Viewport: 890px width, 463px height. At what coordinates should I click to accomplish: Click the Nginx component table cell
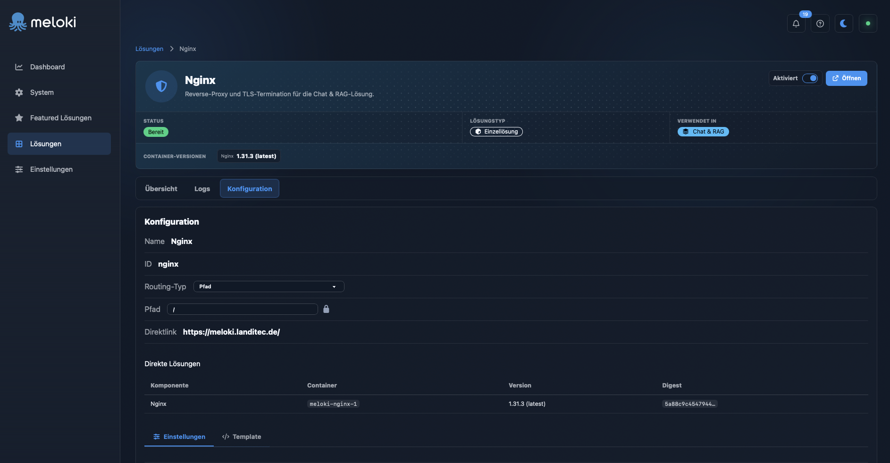[159, 404]
